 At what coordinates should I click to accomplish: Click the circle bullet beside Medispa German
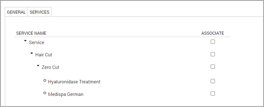45,93
